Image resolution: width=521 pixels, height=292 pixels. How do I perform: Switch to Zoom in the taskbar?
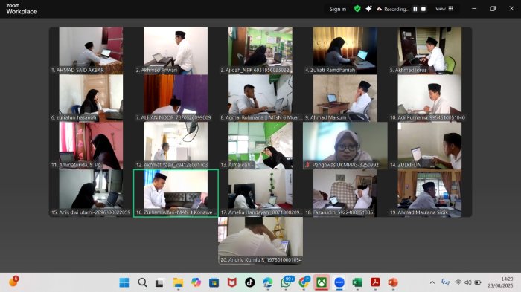coord(339,282)
